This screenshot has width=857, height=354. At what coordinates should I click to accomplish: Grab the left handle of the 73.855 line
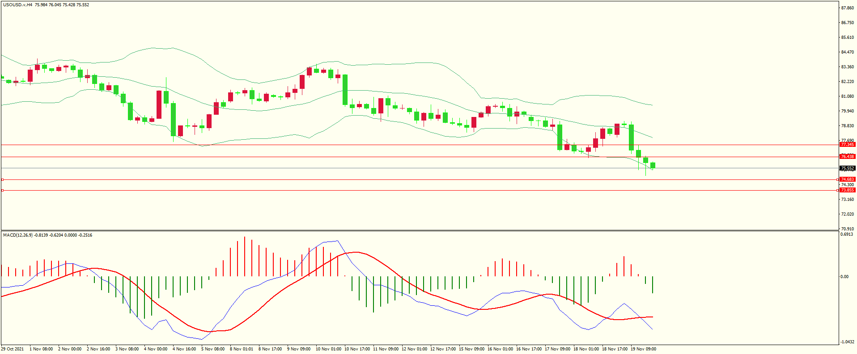pyautogui.click(x=2, y=190)
